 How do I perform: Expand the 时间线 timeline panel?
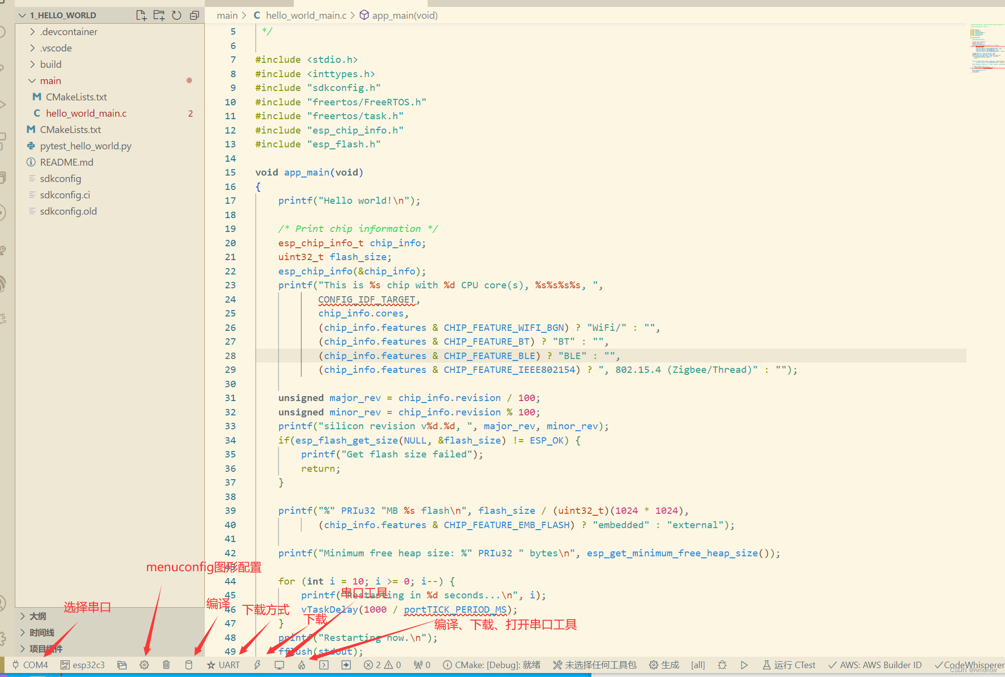(x=110, y=632)
